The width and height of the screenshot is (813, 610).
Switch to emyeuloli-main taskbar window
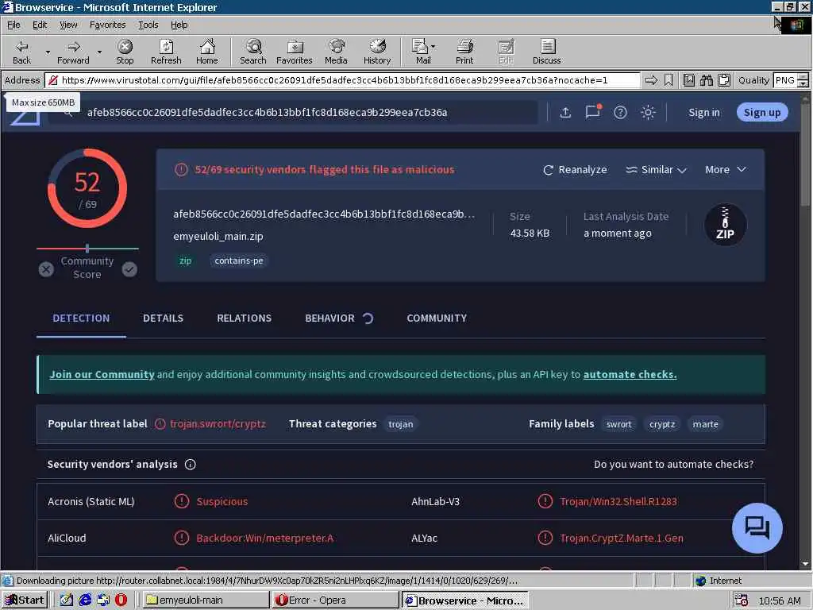(205, 600)
